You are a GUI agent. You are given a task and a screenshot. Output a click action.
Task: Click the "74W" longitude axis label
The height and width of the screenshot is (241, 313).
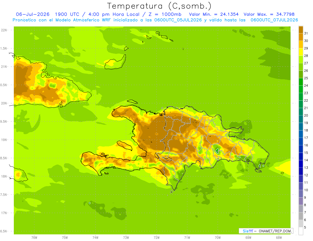click(x=95, y=237)
